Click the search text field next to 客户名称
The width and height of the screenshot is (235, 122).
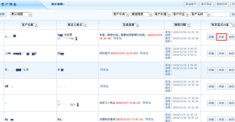(221, 14)
